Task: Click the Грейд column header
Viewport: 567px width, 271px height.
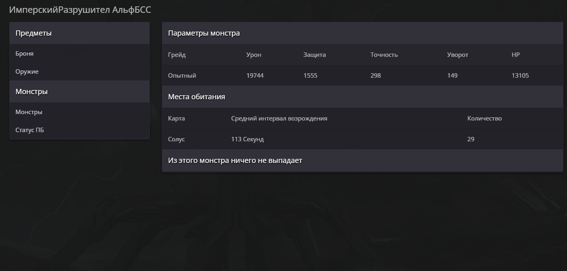Action: click(x=177, y=55)
